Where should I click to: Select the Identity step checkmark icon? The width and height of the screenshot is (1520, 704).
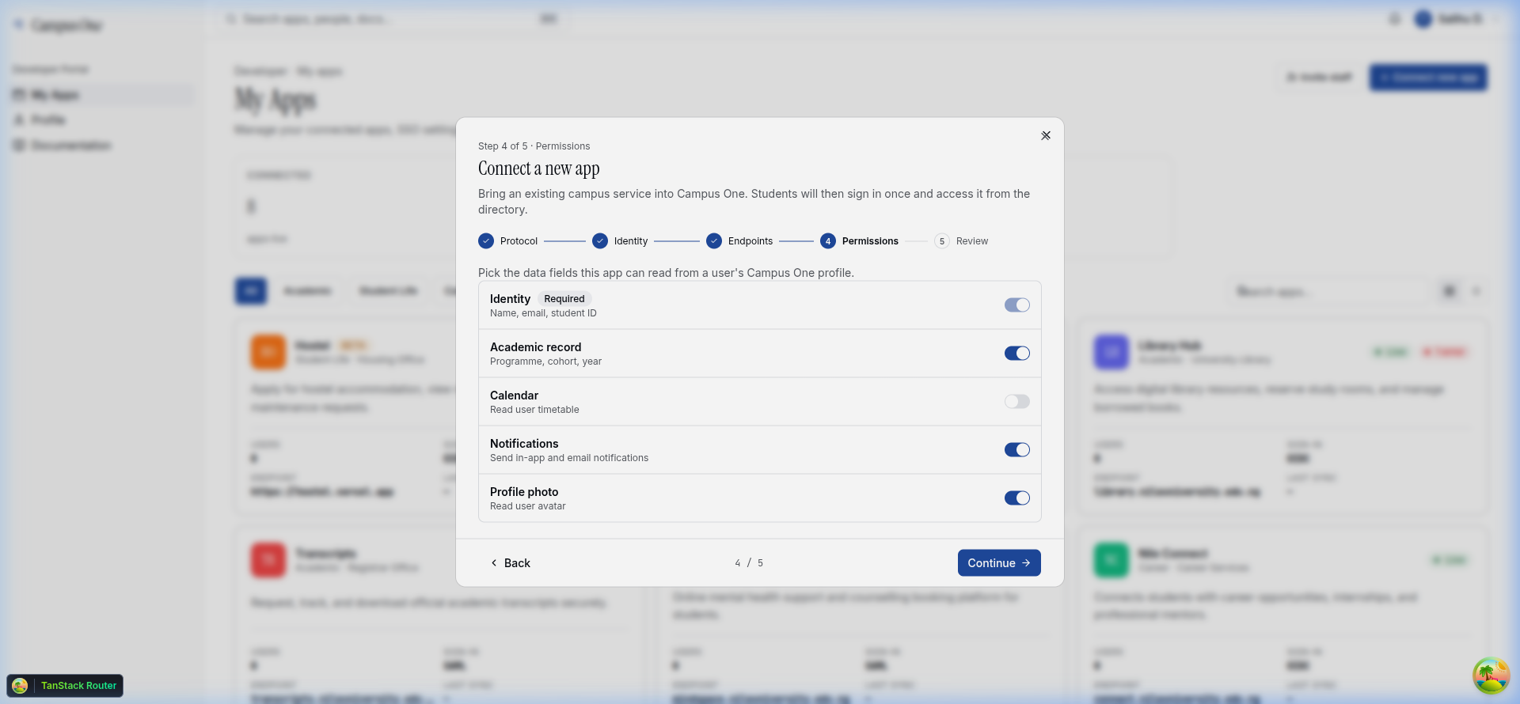click(600, 241)
